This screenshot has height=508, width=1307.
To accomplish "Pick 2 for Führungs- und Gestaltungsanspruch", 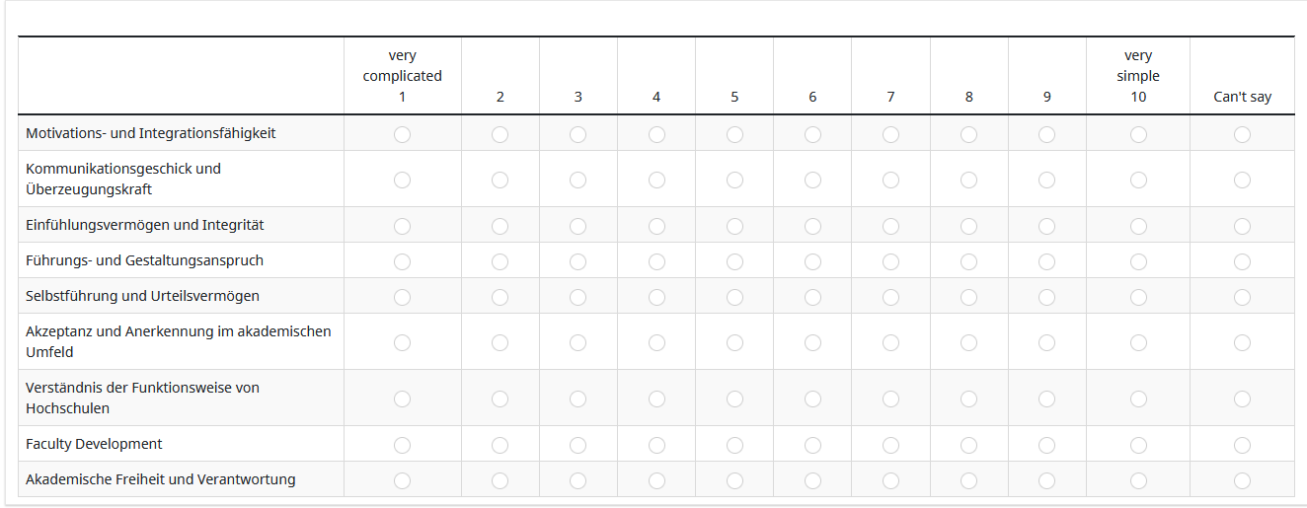I will 500,261.
